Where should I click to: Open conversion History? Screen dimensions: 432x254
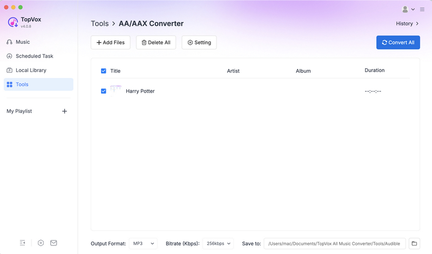pyautogui.click(x=408, y=24)
